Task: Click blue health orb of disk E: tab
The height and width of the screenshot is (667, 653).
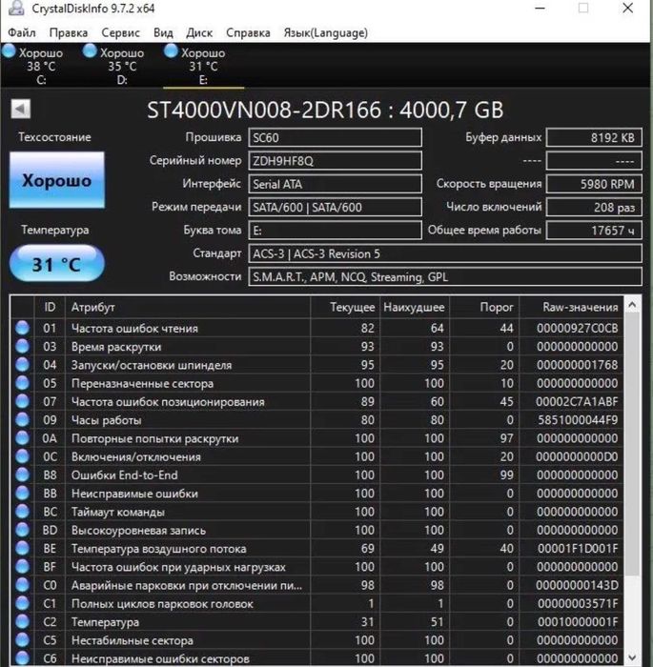Action: [171, 51]
